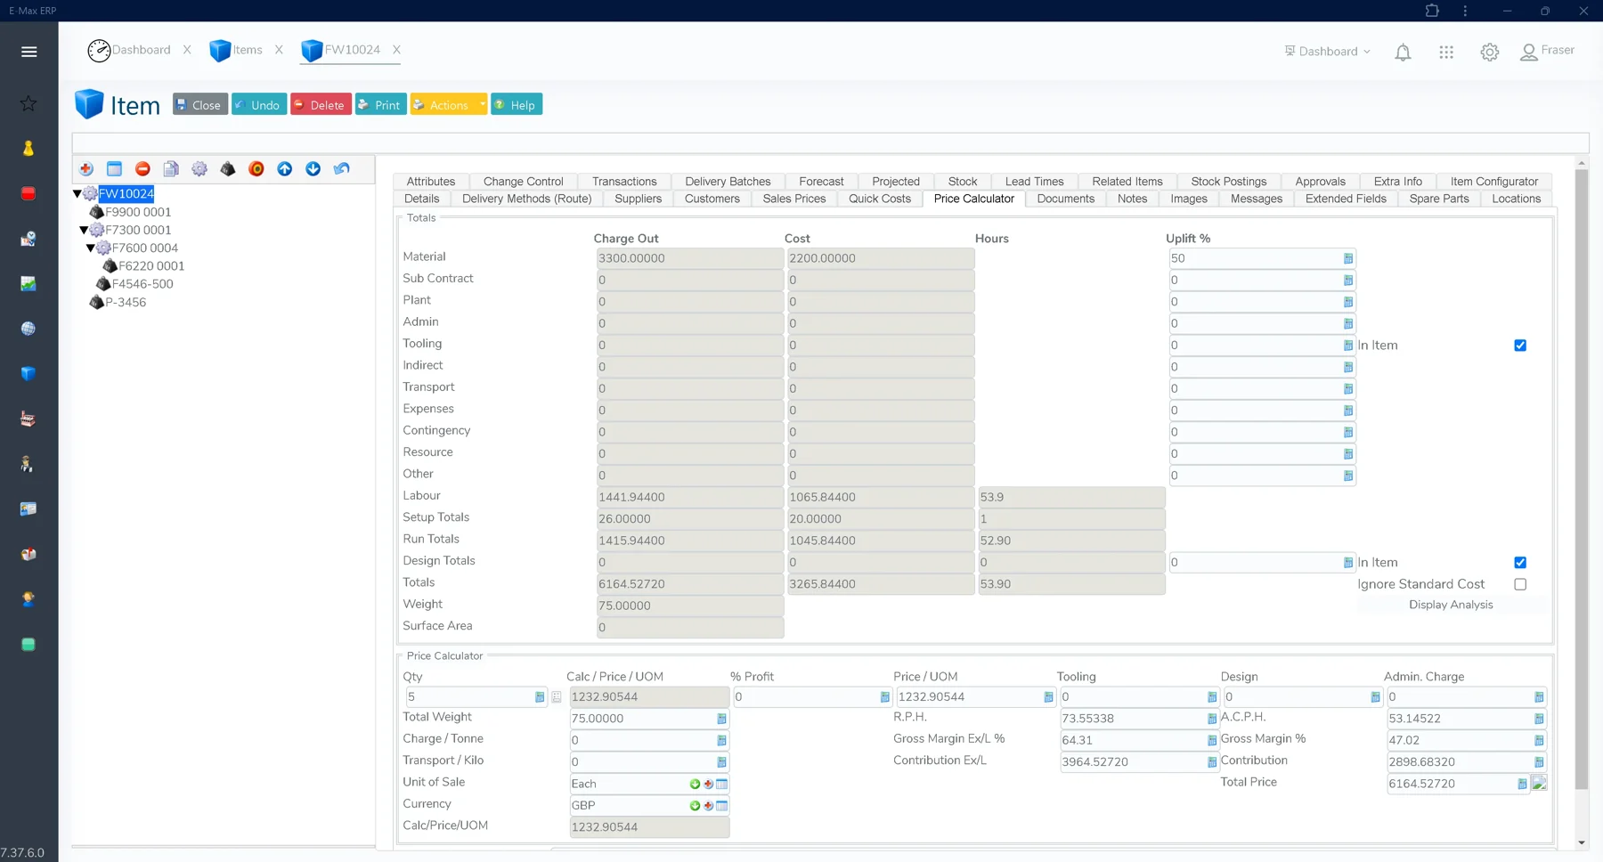Open settings gear in header
The width and height of the screenshot is (1603, 862).
coord(1490,53)
